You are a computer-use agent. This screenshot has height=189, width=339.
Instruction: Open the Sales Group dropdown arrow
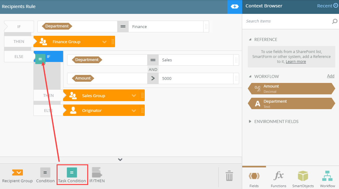(134, 96)
